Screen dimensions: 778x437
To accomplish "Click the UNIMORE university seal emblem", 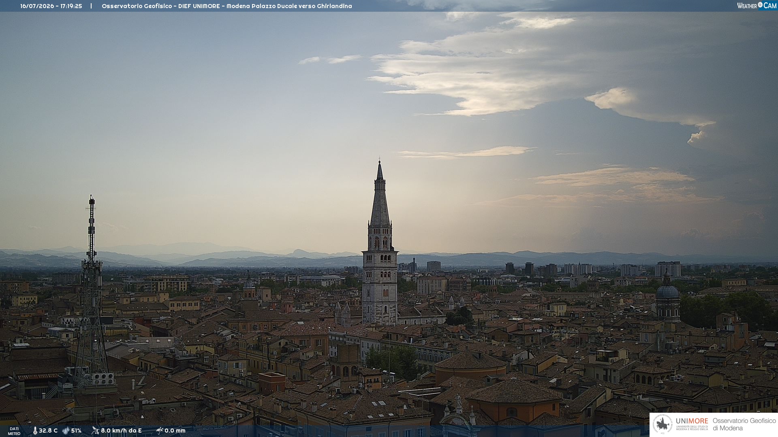I will [x=663, y=424].
